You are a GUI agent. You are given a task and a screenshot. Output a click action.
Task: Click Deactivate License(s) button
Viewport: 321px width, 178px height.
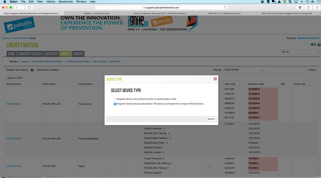pyautogui.click(x=48, y=70)
